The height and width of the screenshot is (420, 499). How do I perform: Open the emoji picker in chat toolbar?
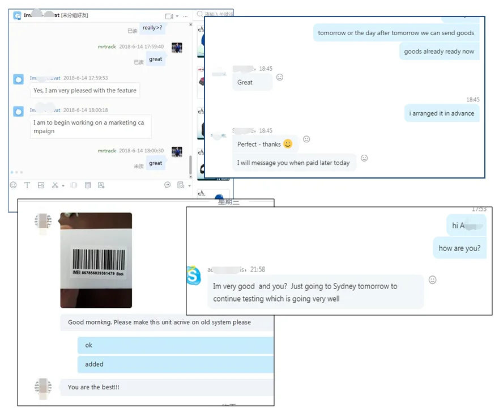point(13,185)
